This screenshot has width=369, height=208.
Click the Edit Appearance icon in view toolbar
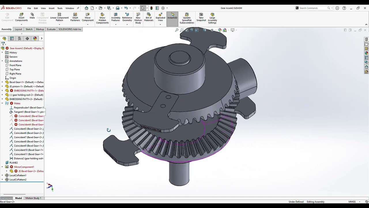[220, 30]
